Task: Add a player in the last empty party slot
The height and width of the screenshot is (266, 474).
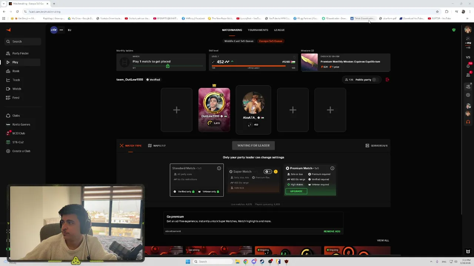Action: point(330,110)
